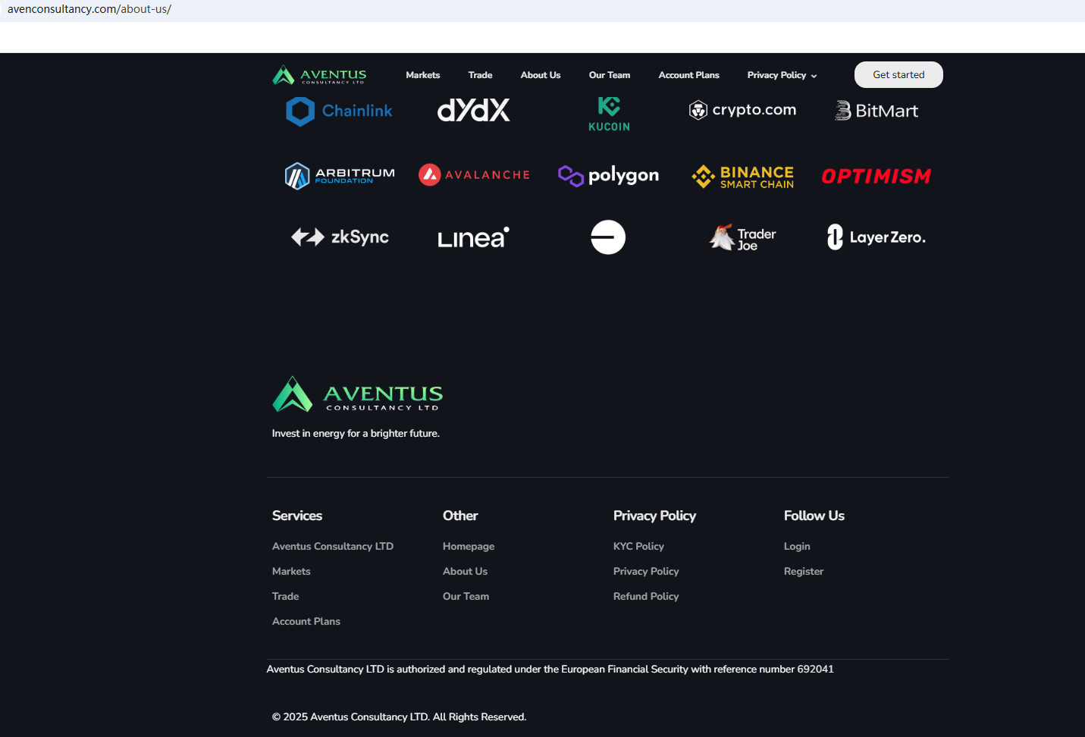The width and height of the screenshot is (1085, 737).
Task: Open the Register link in the footer
Action: pos(804,571)
